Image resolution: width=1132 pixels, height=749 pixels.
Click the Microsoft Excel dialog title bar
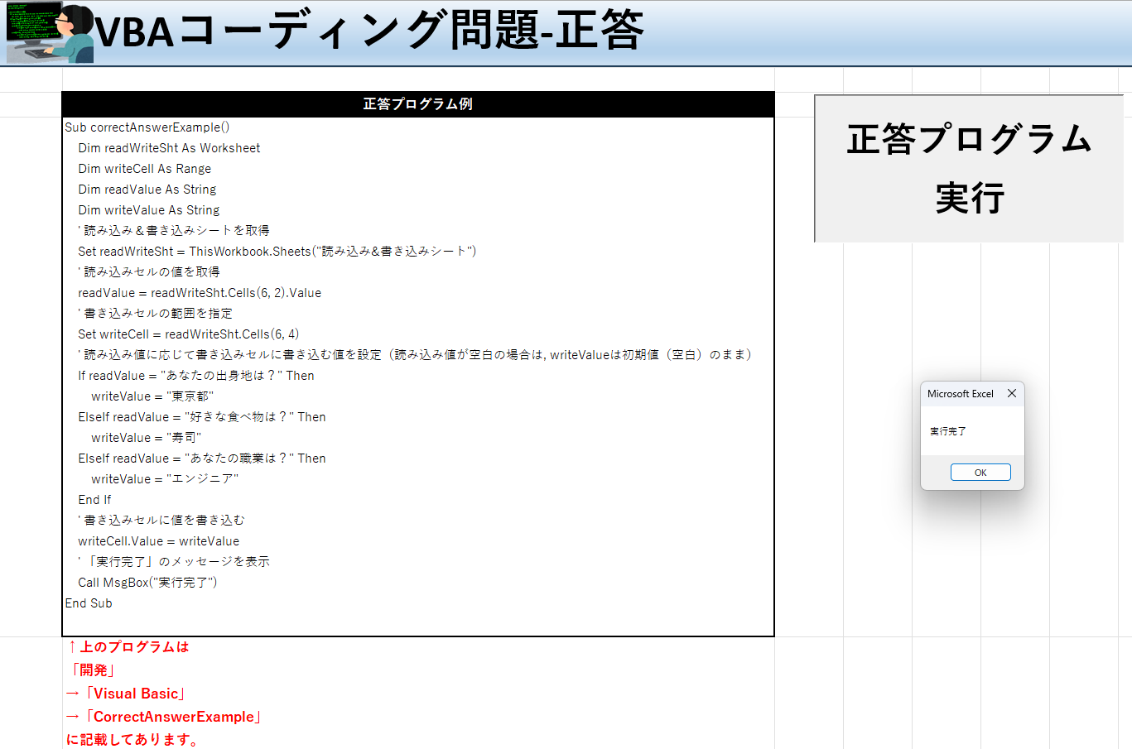(x=961, y=394)
